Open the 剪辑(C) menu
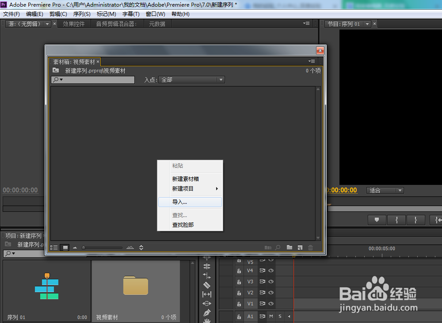442x323 pixels. [58, 14]
